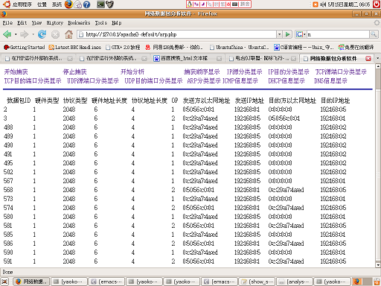The height and width of the screenshot is (286, 381).
Task: Click the search magnifier icon in search box
Action: pos(374,34)
